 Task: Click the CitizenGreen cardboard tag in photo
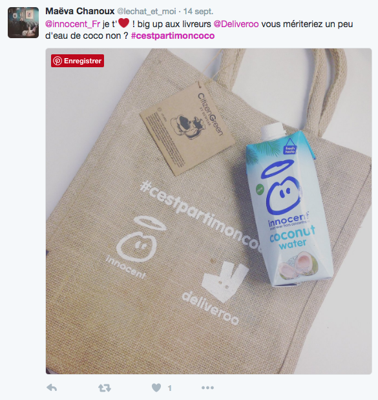[187, 129]
